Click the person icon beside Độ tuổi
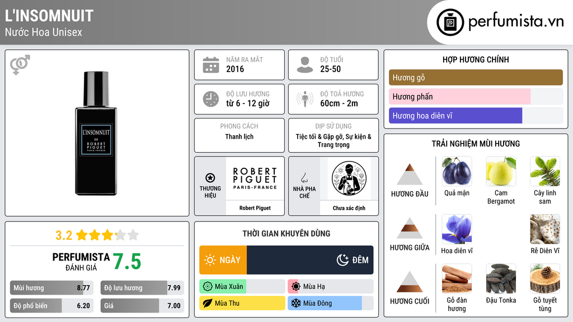 305,65
